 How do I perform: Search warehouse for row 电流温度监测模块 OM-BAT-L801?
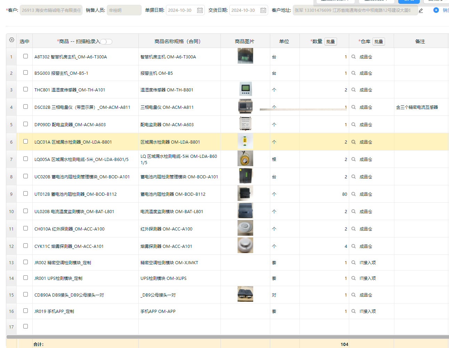tap(353, 211)
